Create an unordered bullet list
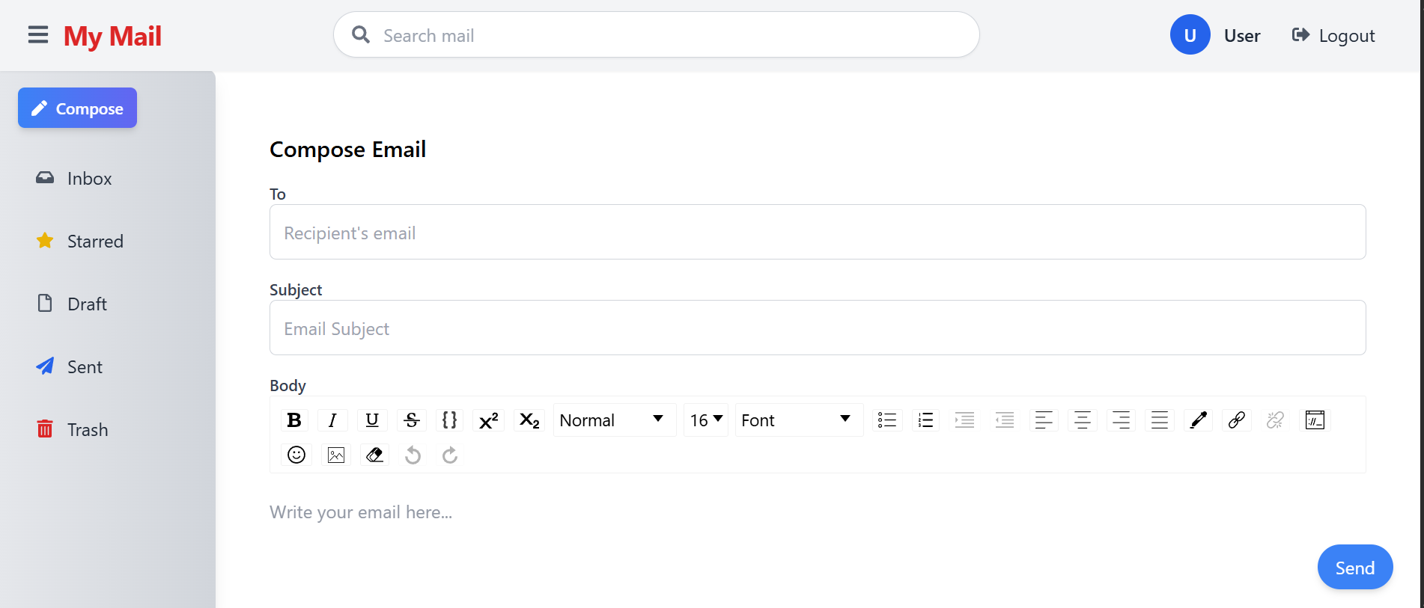The image size is (1424, 608). click(887, 420)
